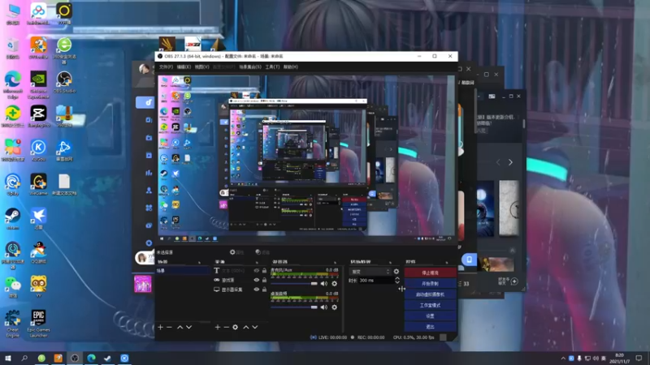Open Cheat Engine desktop shortcut
Image resolution: width=650 pixels, height=365 pixels.
pyautogui.click(x=12, y=323)
